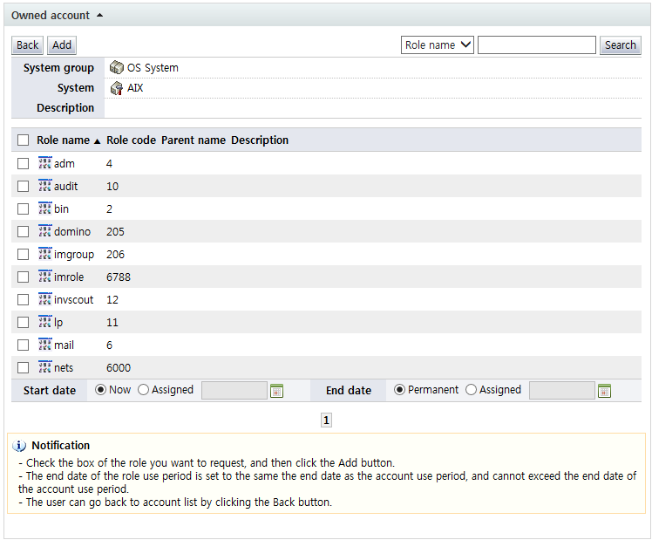This screenshot has height=540, width=652.
Task: Click role code 6788 cell
Action: pos(119,277)
